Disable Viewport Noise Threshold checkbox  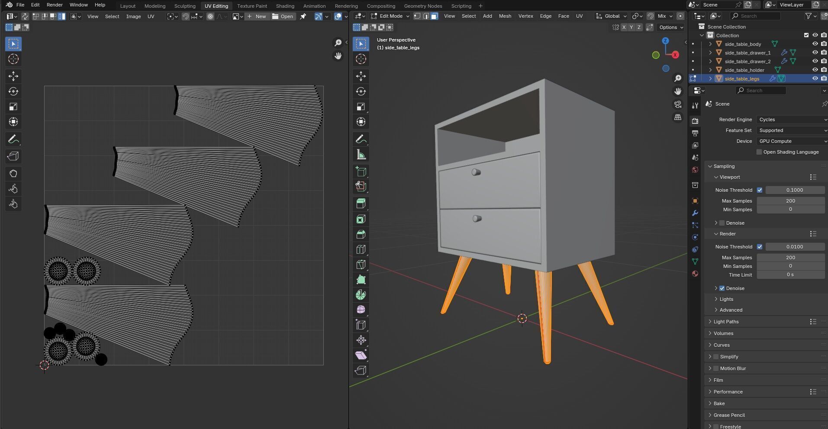(760, 190)
